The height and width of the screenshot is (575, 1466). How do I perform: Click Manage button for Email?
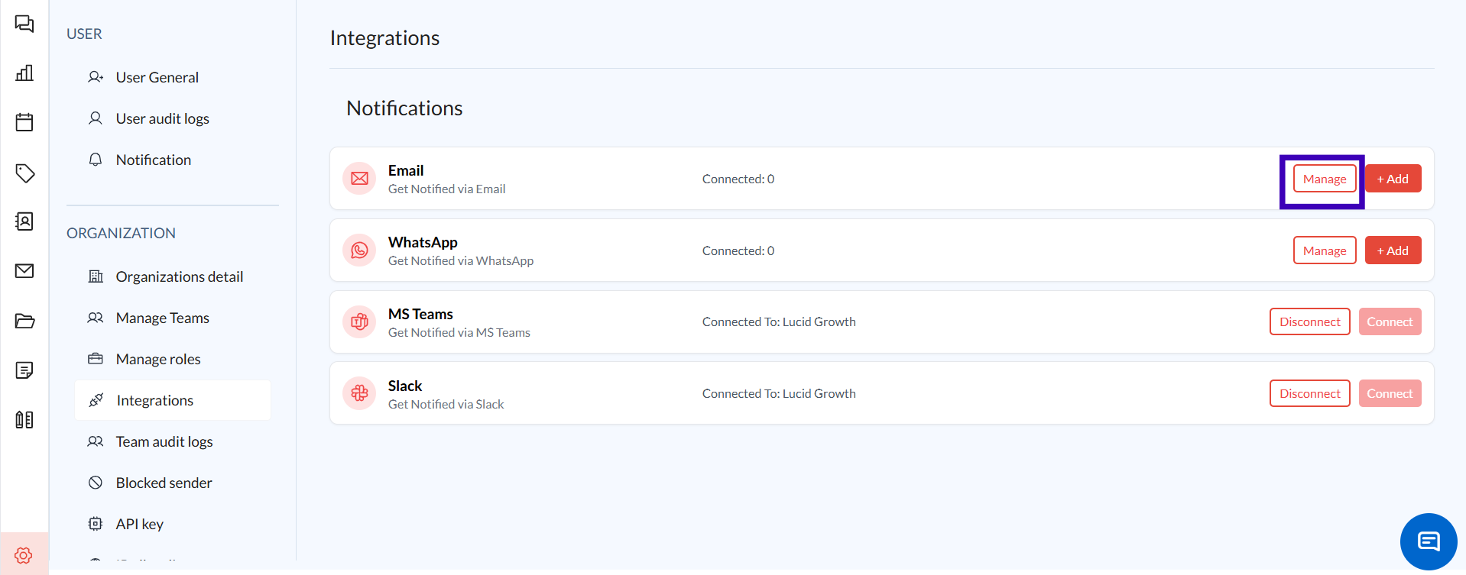[x=1324, y=179]
